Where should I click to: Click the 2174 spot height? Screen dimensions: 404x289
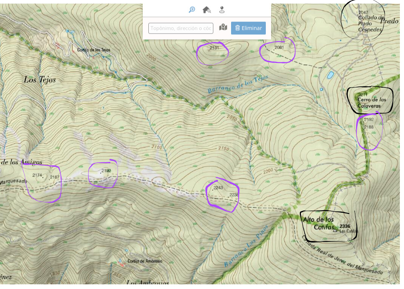coord(37,175)
